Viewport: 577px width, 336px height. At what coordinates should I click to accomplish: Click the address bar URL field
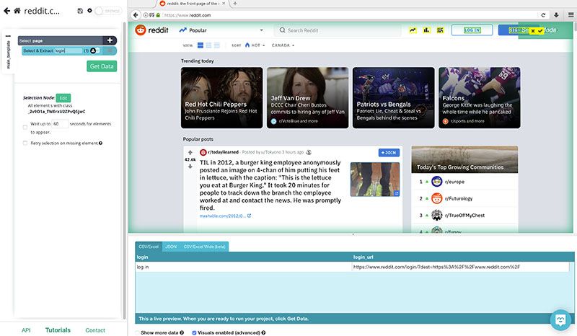point(350,15)
